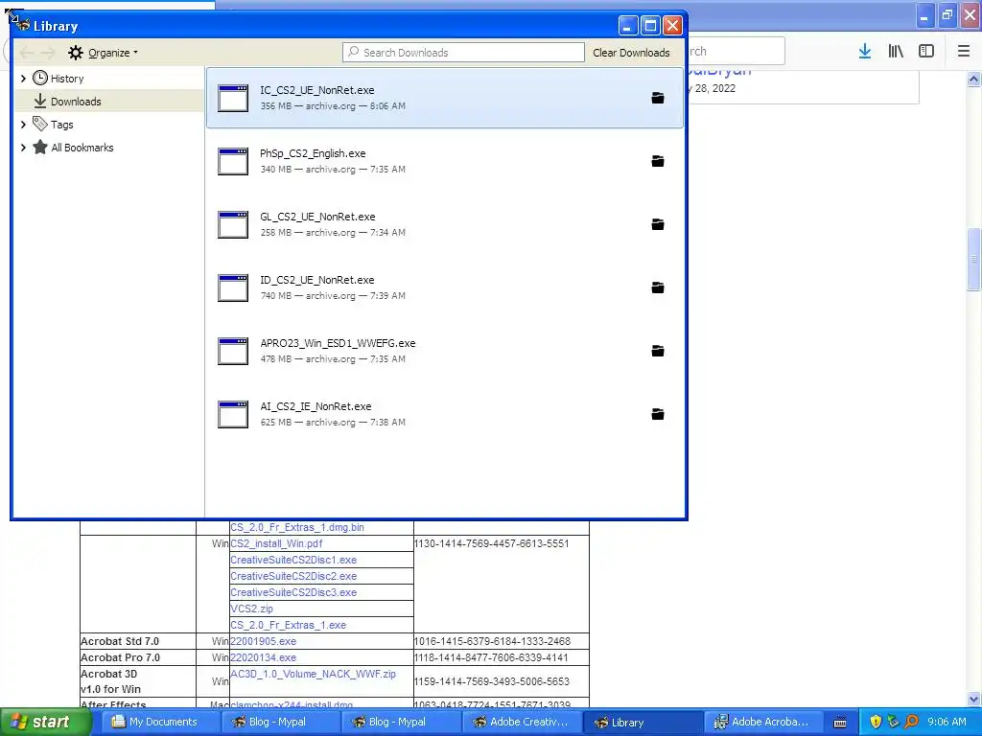Switch to Library taskbar button
This screenshot has width=982, height=736.
(x=642, y=723)
